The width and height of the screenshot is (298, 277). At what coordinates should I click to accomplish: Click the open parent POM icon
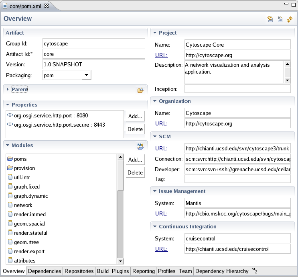click(x=140, y=90)
